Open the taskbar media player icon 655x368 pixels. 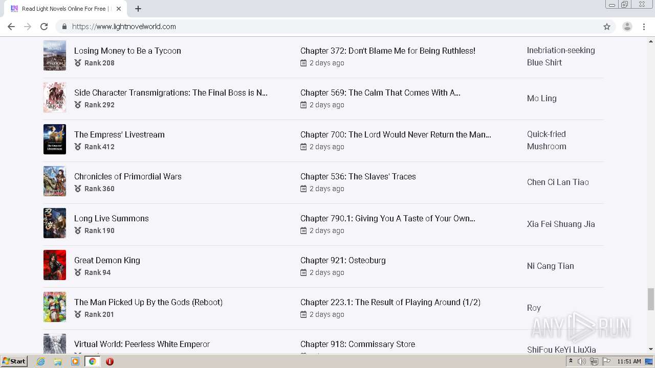pos(75,361)
